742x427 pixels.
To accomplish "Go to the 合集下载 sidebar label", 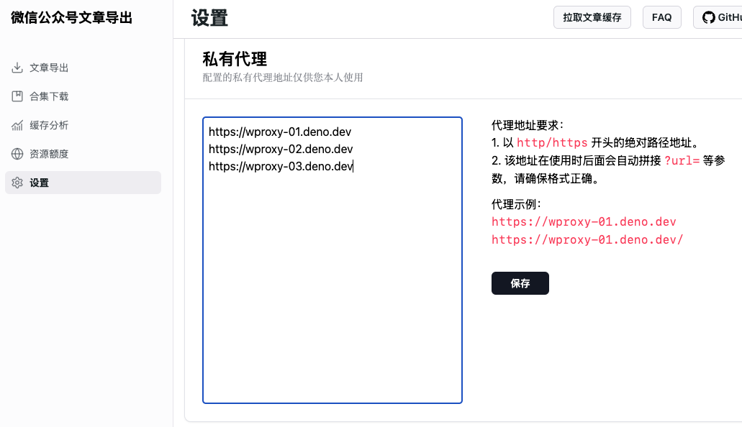I will point(49,96).
